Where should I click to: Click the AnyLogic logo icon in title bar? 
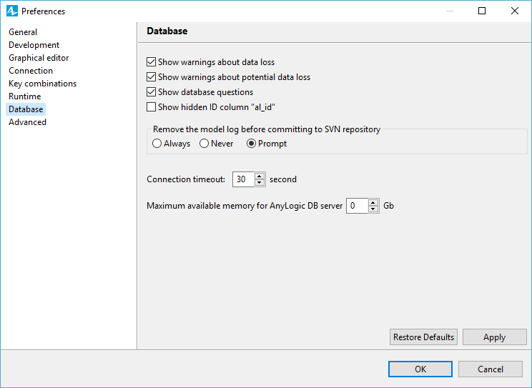(x=12, y=11)
